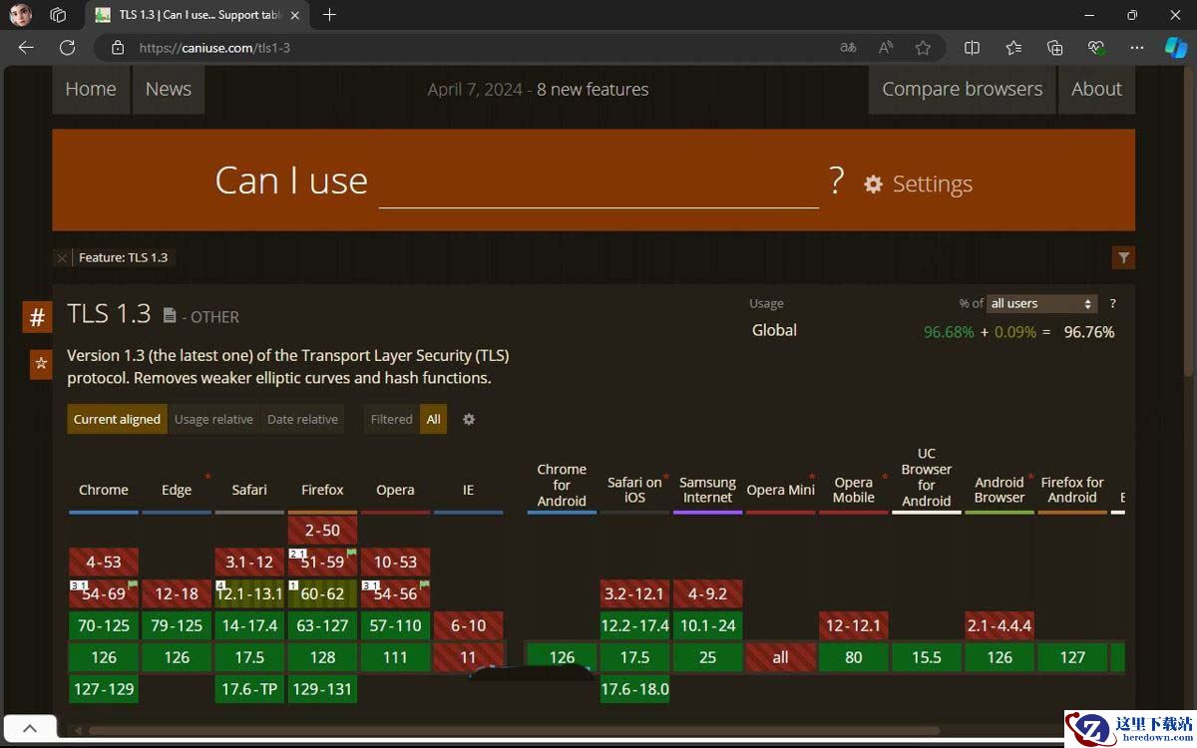Open the TLS 1.3 spec document icon
This screenshot has width=1197, height=748.
point(170,315)
